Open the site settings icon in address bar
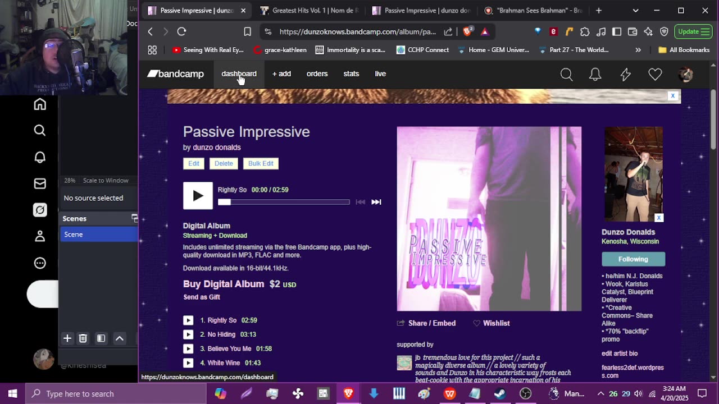 pyautogui.click(x=268, y=31)
